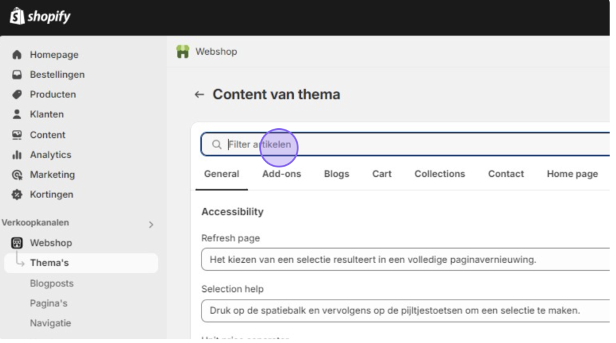Viewport: 616px width, 343px height.
Task: Click the search magnifier icon in filter field
Action: [217, 144]
